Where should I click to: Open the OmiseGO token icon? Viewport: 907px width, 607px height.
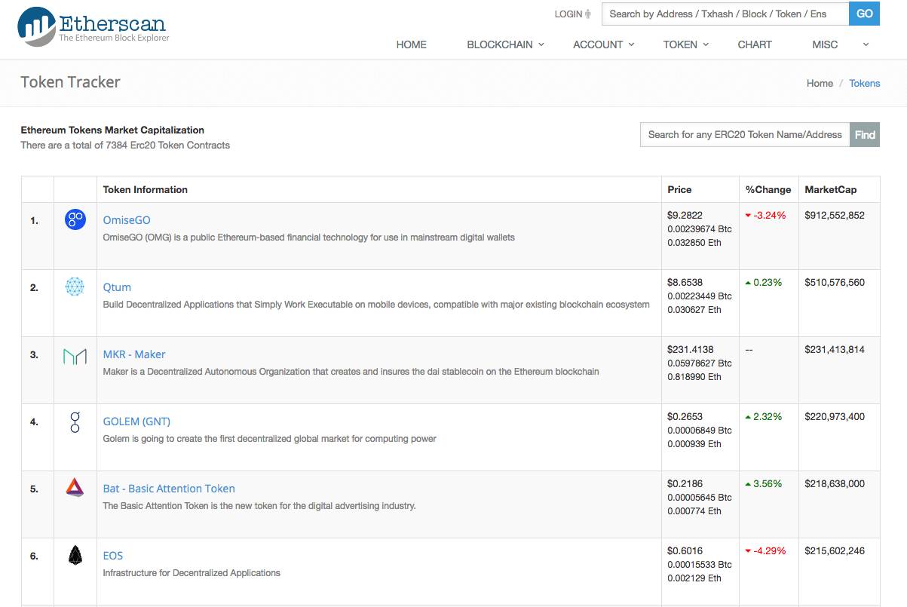tap(75, 220)
